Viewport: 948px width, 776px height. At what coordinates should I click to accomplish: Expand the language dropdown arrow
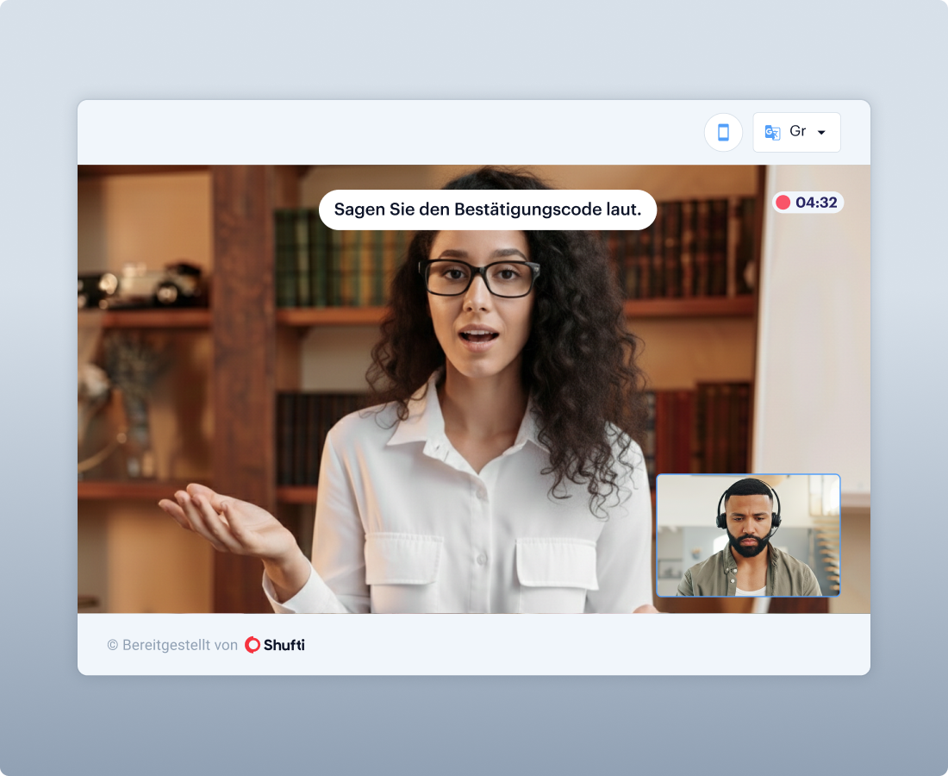pyautogui.click(x=821, y=133)
